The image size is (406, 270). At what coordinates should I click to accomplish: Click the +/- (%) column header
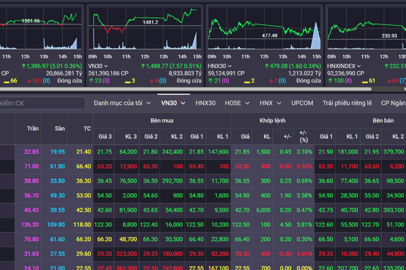pyautogui.click(x=304, y=137)
